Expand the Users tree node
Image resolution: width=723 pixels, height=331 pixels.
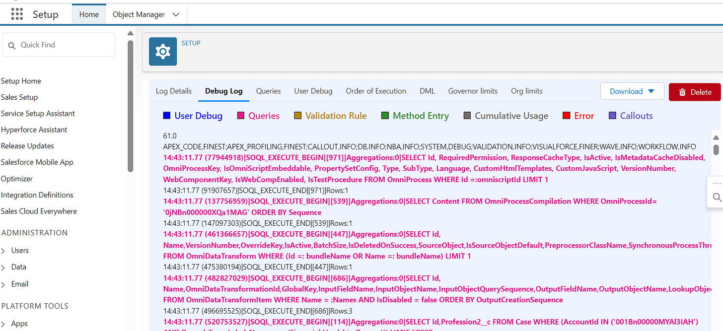point(4,251)
